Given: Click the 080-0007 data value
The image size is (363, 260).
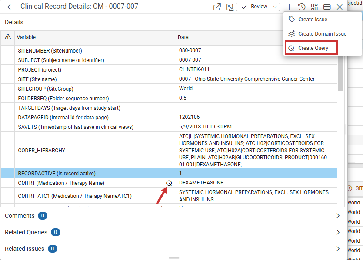Looking at the screenshot, I should click(x=190, y=50).
